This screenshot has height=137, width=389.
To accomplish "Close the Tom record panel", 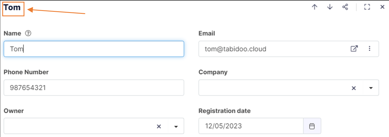I will [382, 7].
